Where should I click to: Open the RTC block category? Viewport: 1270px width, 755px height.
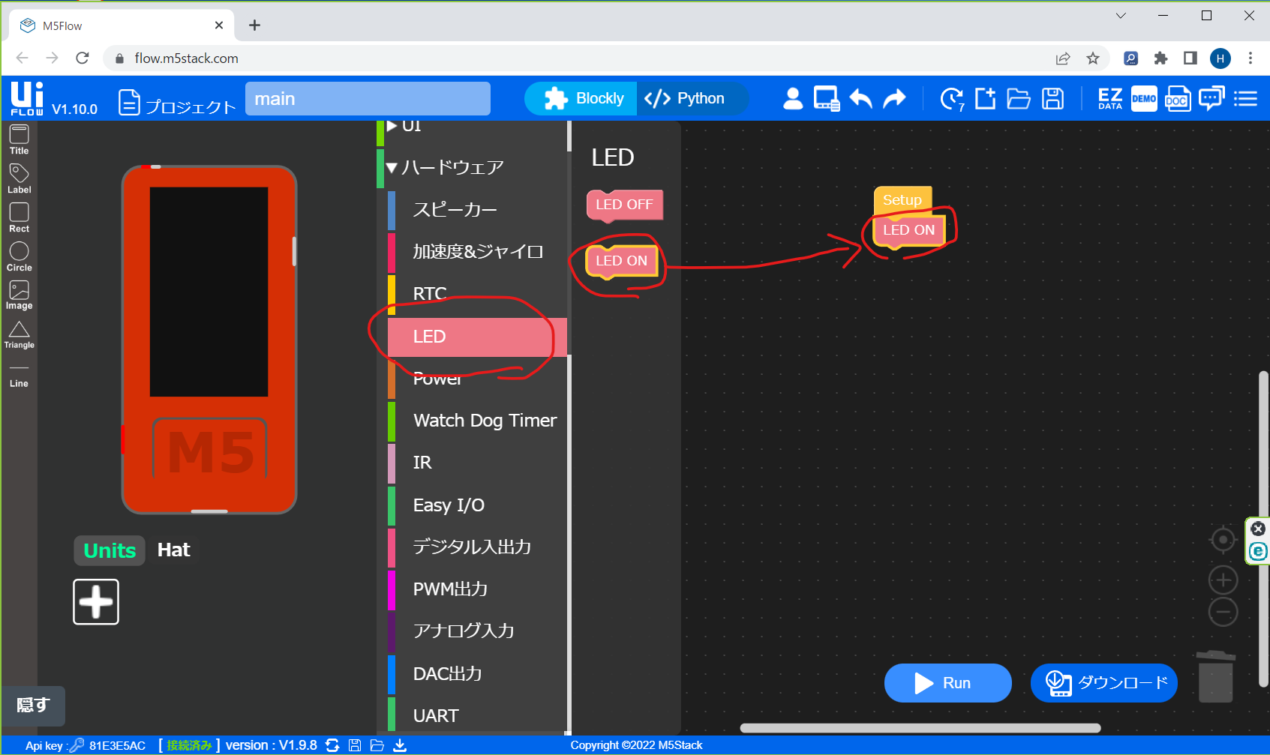click(x=477, y=294)
